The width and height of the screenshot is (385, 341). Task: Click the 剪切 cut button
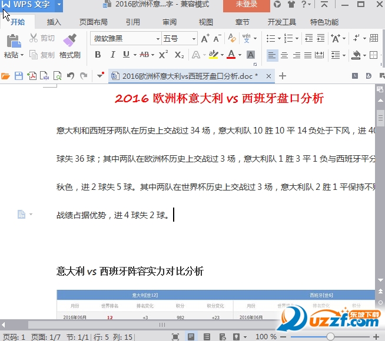pos(42,38)
